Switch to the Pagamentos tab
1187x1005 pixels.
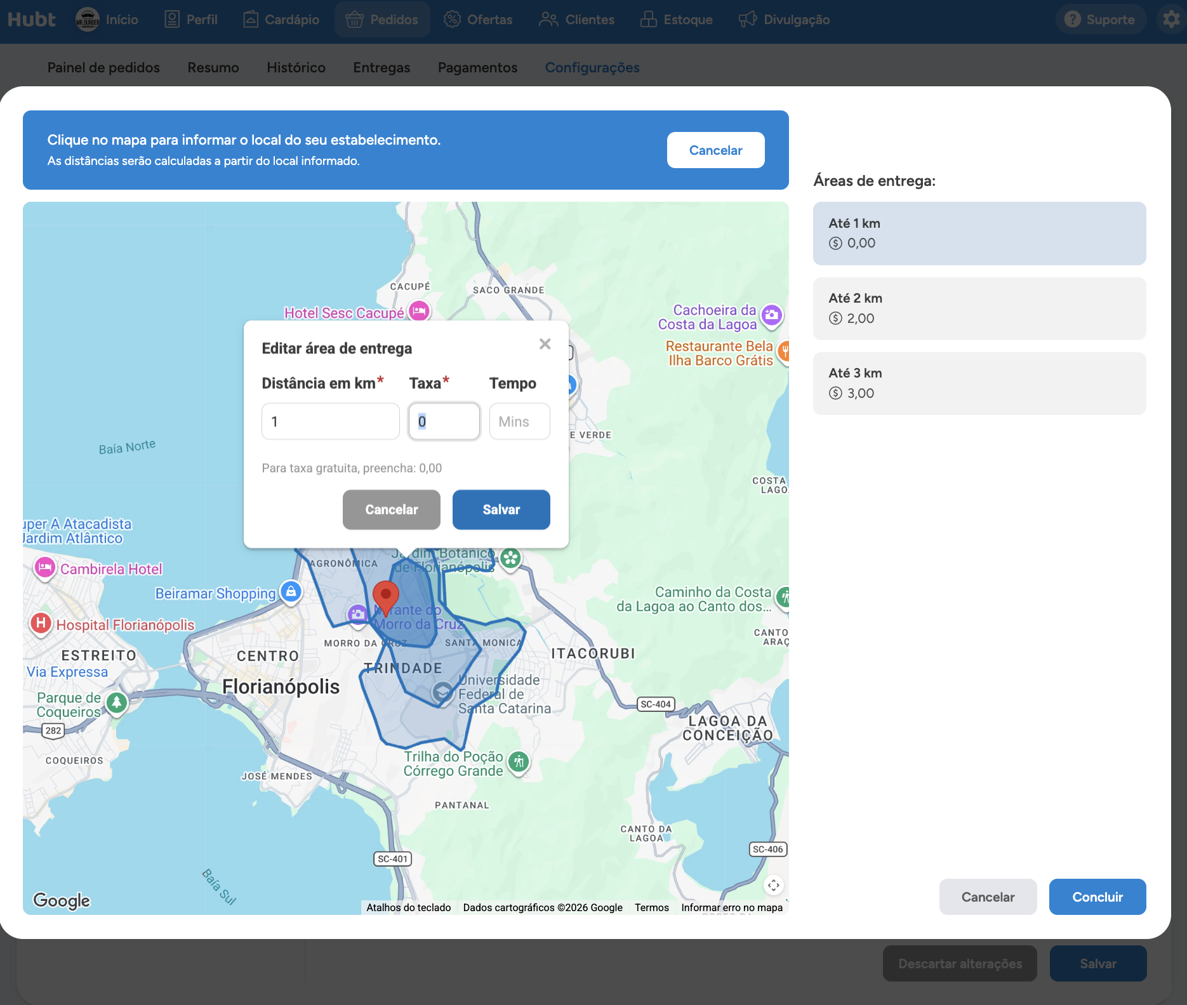(x=477, y=67)
